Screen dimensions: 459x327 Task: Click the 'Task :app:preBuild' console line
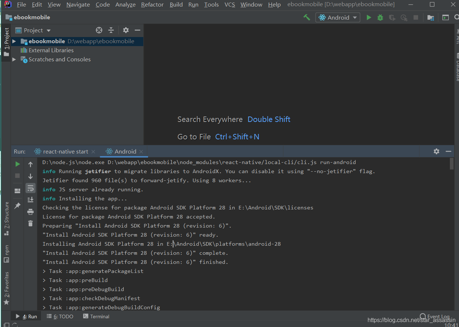coord(75,280)
